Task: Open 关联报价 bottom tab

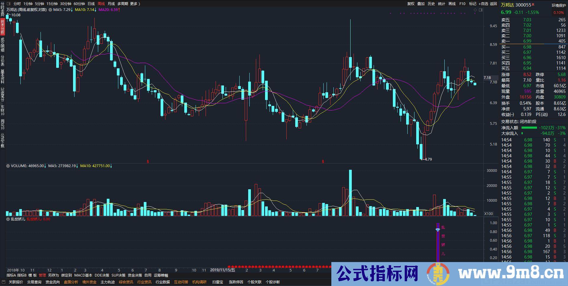Action: click(x=16, y=282)
